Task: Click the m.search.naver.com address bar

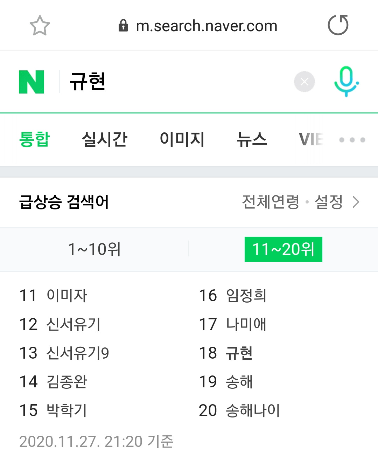Action: 206,26
